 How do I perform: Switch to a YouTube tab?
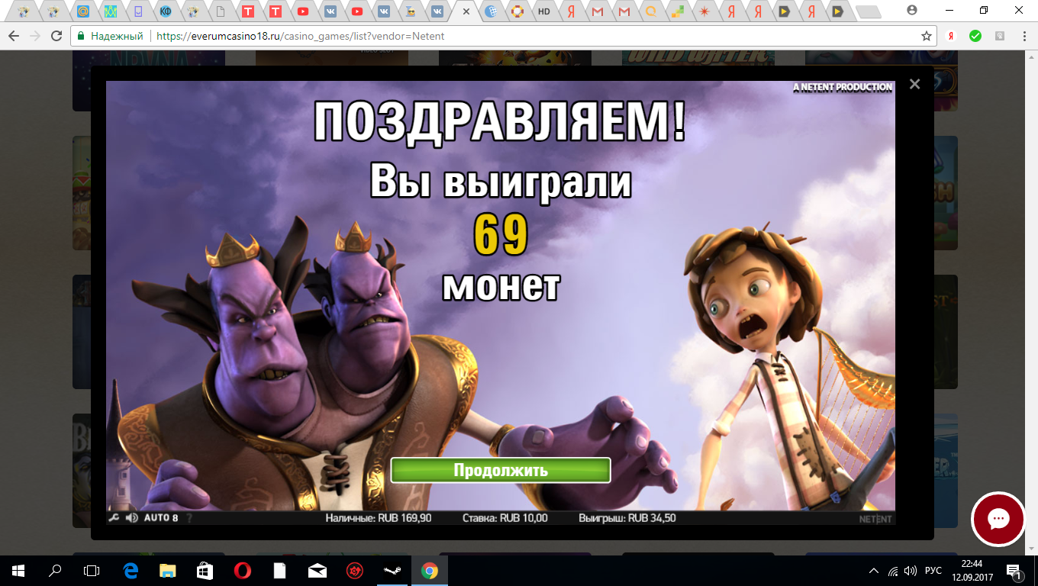pyautogui.click(x=303, y=11)
